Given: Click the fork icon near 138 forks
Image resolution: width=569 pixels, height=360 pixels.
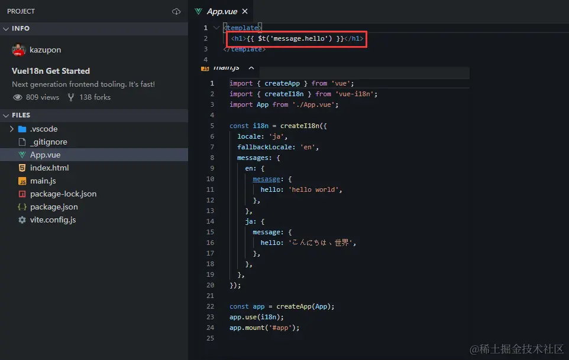Looking at the screenshot, I should pyautogui.click(x=72, y=97).
